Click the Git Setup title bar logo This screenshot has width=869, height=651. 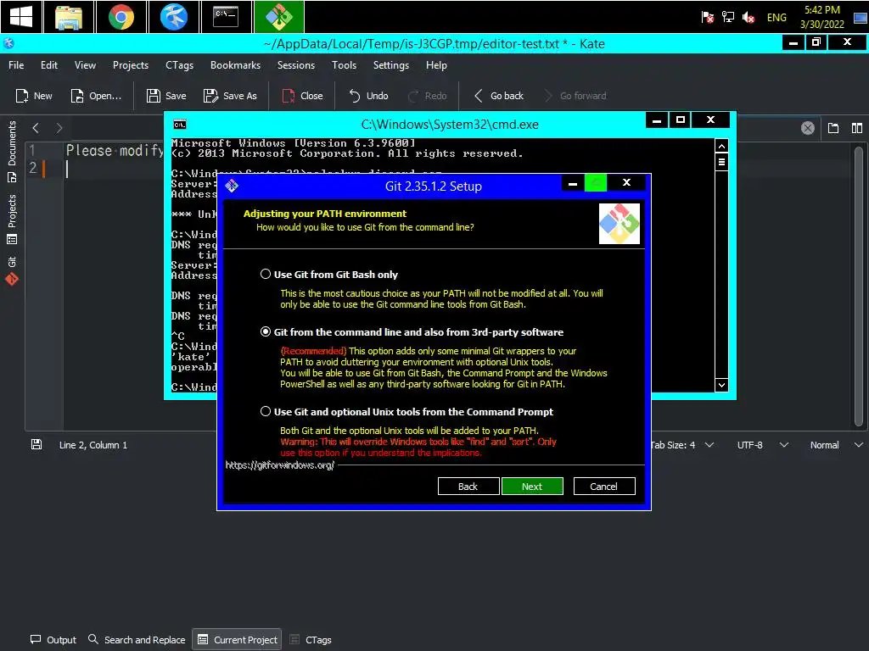[x=232, y=186]
